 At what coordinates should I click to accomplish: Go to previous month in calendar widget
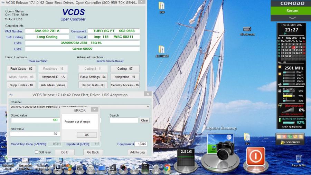[283, 38]
